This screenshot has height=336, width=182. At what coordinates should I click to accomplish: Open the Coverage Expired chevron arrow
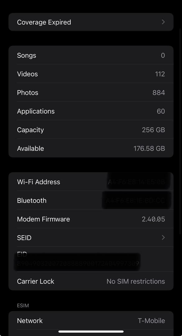click(x=163, y=22)
